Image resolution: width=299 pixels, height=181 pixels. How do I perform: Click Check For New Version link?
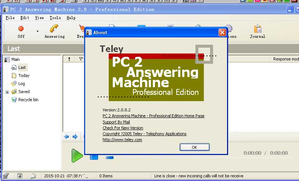(x=123, y=128)
